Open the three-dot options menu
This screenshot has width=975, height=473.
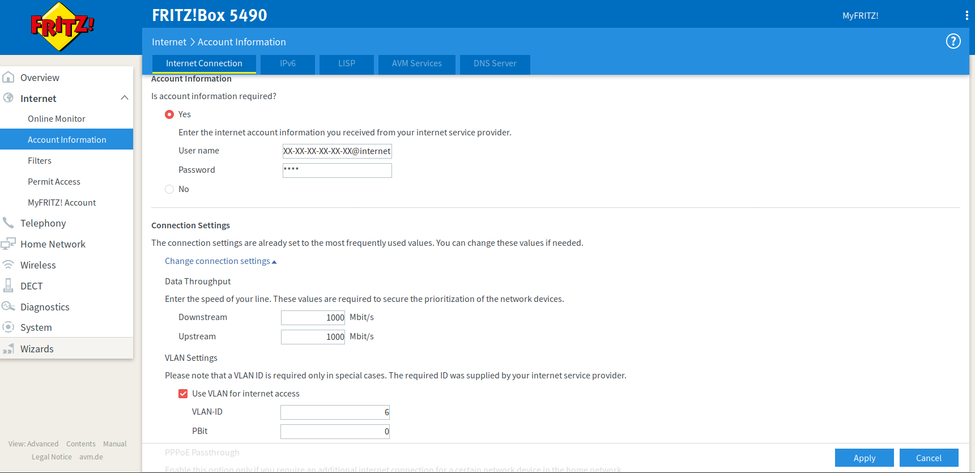tap(967, 15)
